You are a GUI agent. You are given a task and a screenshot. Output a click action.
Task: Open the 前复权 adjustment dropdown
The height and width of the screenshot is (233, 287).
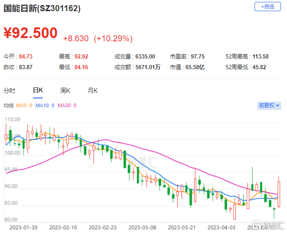(269, 105)
